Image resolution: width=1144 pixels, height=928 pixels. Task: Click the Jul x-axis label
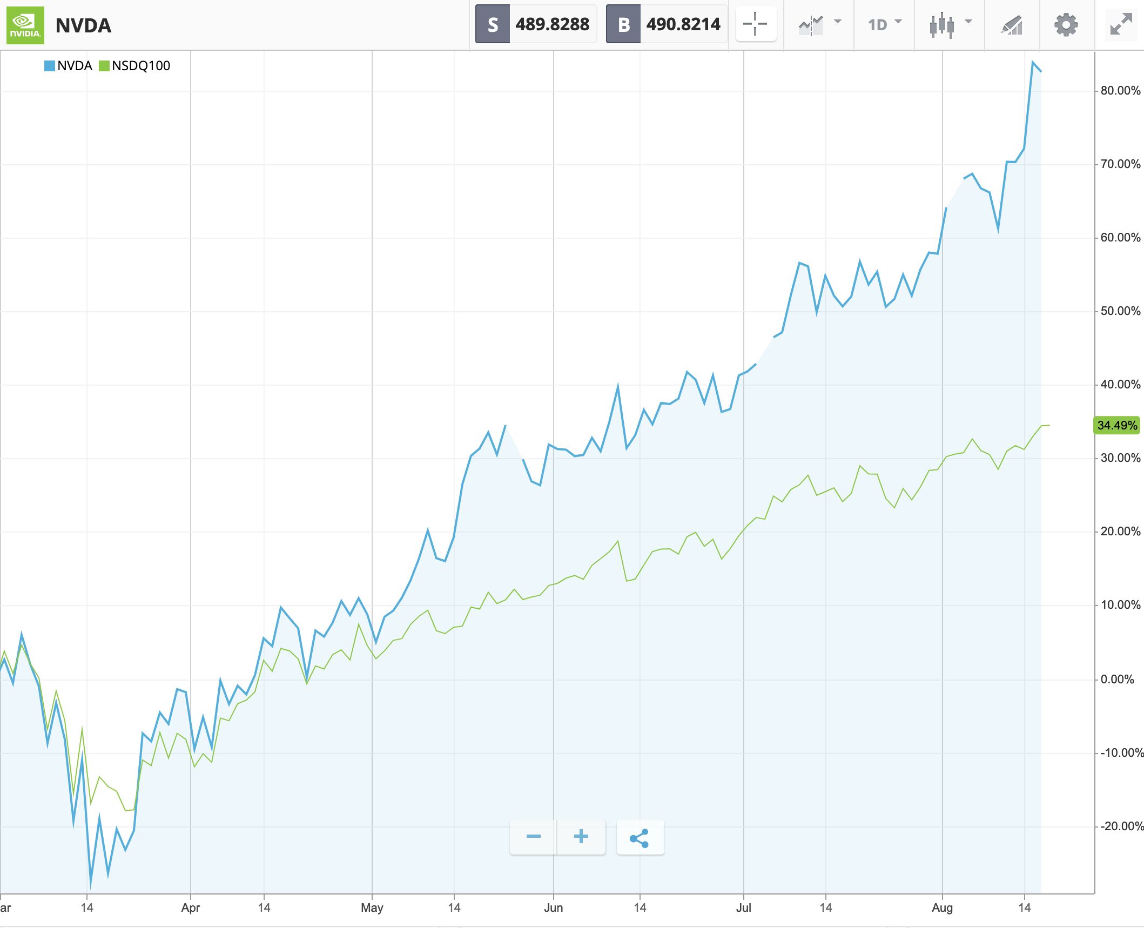pos(744,908)
